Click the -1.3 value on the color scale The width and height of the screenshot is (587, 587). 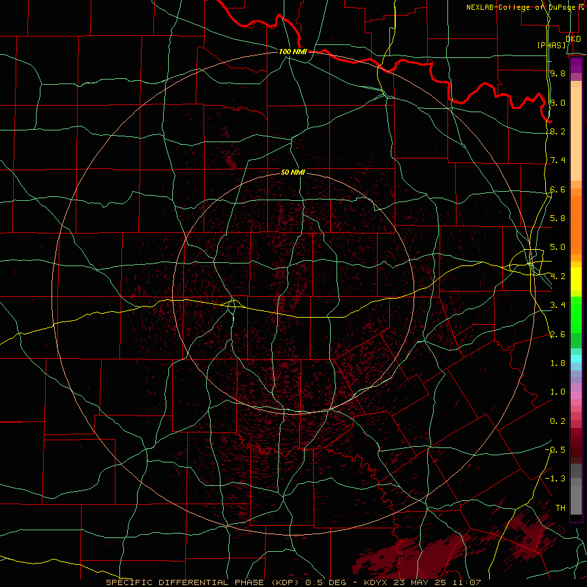(555, 479)
